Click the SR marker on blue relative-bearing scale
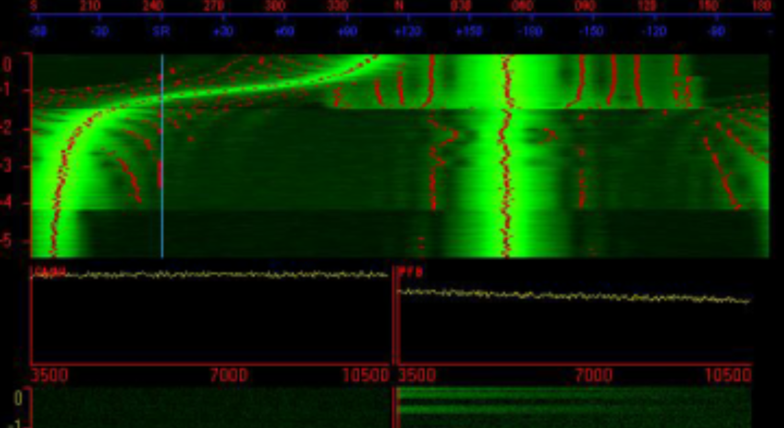Screen dimensions: 784x428 [161, 32]
